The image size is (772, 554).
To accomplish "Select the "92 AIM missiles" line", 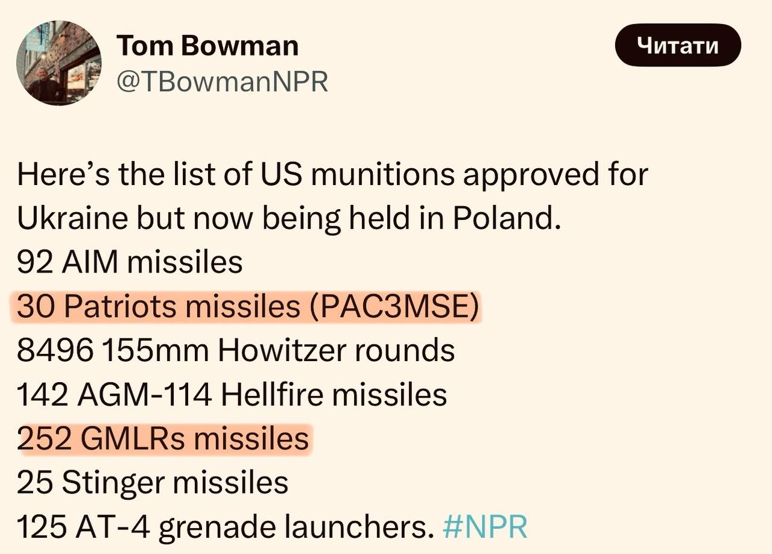I will pos(130,263).
